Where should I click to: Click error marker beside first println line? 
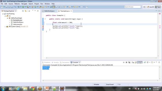point(43,26)
